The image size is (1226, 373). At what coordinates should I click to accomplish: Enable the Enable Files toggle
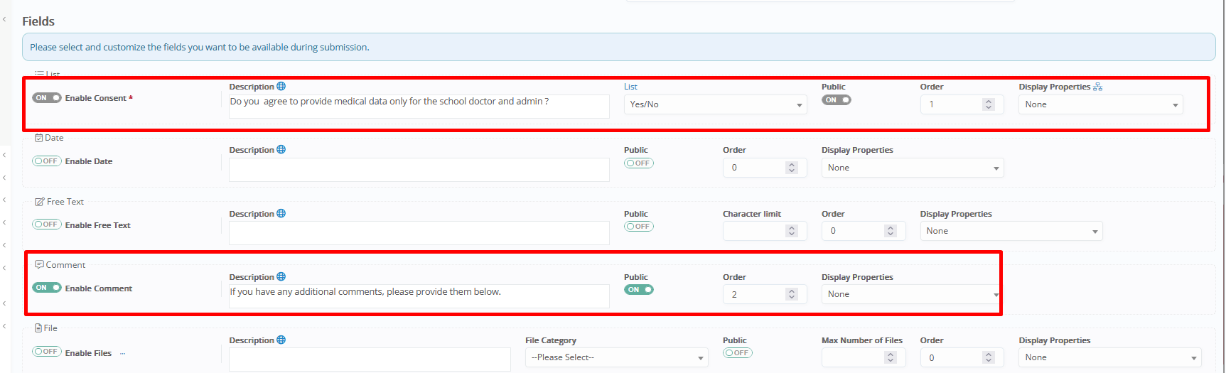(x=47, y=352)
